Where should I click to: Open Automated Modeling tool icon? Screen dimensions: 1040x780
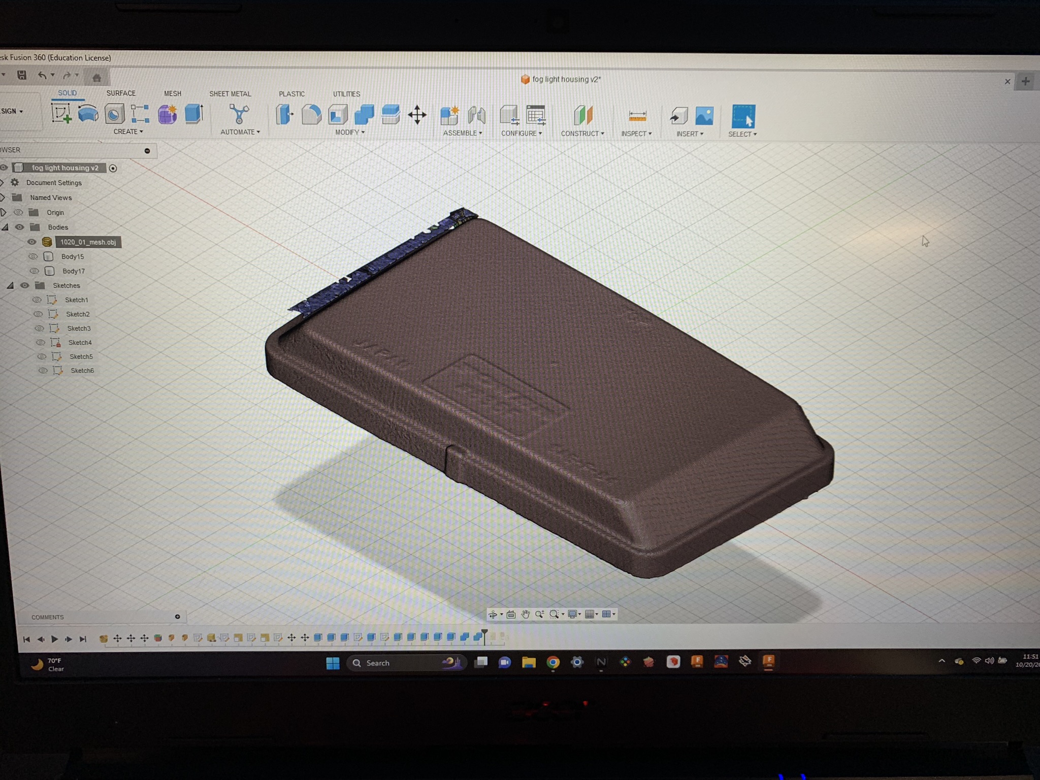239,114
